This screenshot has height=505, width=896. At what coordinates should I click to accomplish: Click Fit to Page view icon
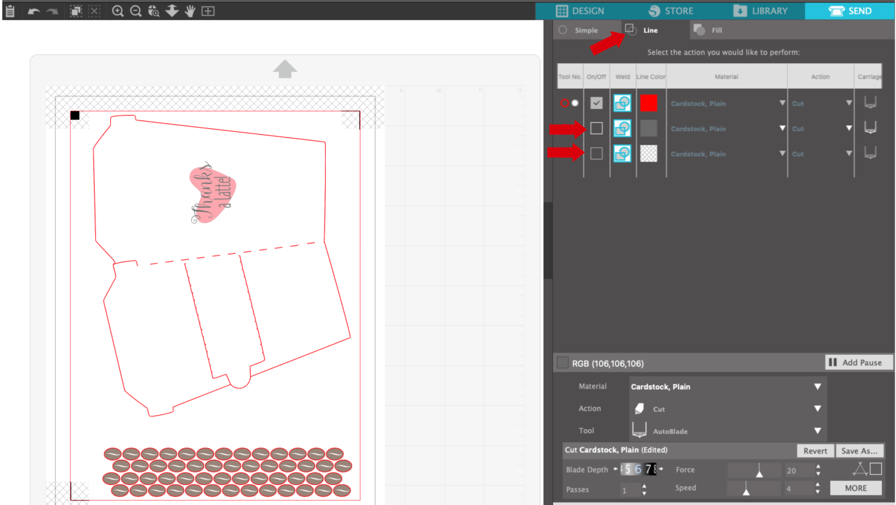[x=208, y=11]
